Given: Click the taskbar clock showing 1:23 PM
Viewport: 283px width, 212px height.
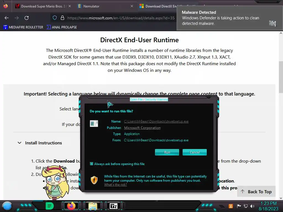Looking at the screenshot, I should tap(268, 206).
